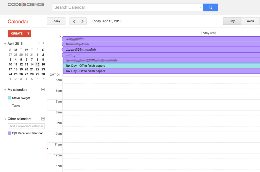Image resolution: width=260 pixels, height=172 pixels.
Task: Click the CodeScience logo
Action: point(26,5)
